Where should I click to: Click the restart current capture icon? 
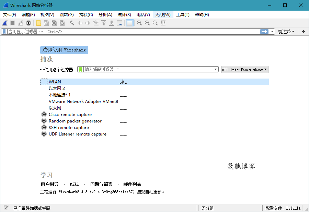click(21, 23)
